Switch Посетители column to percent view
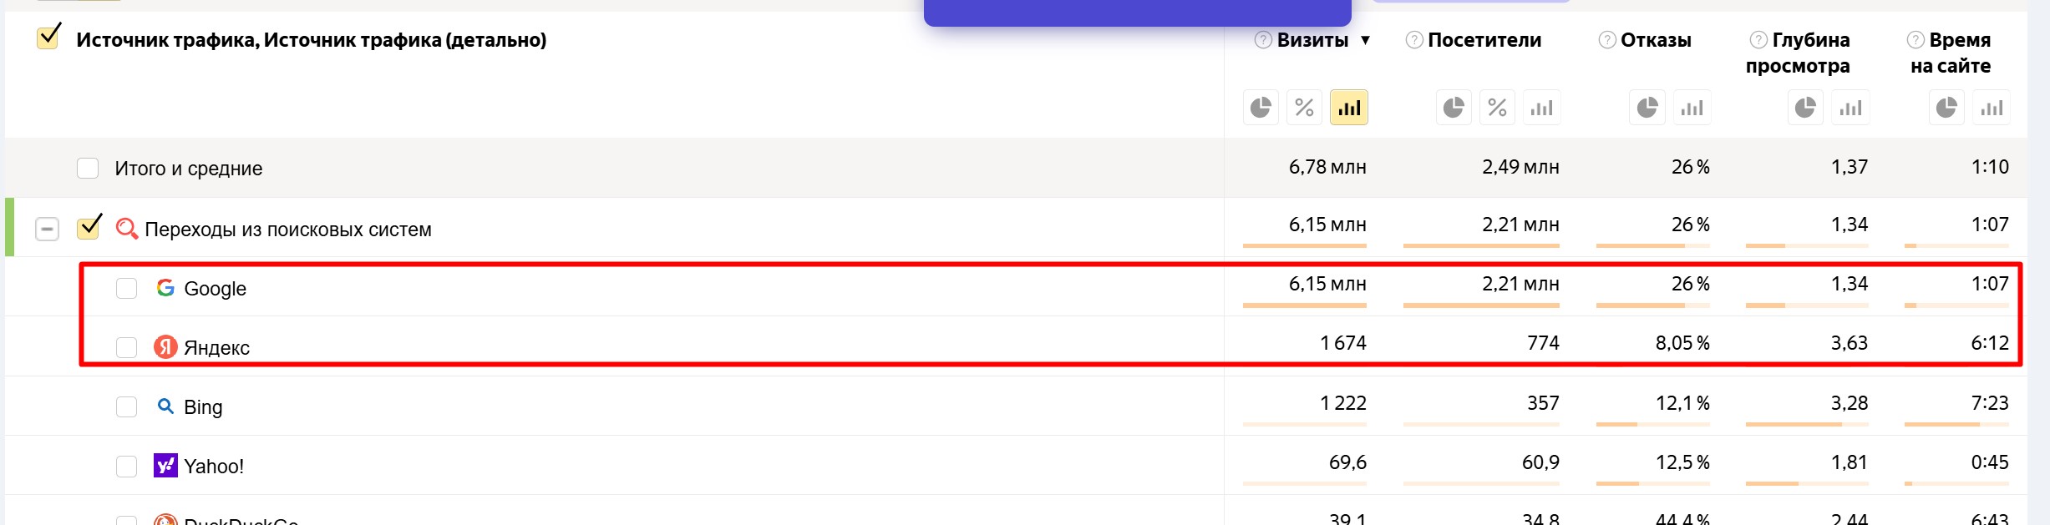Viewport: 2050px width, 525px height. pyautogui.click(x=1498, y=108)
